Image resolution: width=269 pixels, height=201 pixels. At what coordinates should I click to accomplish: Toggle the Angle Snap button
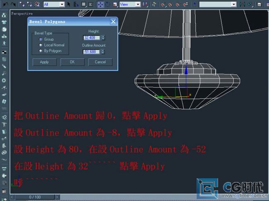point(170,4)
